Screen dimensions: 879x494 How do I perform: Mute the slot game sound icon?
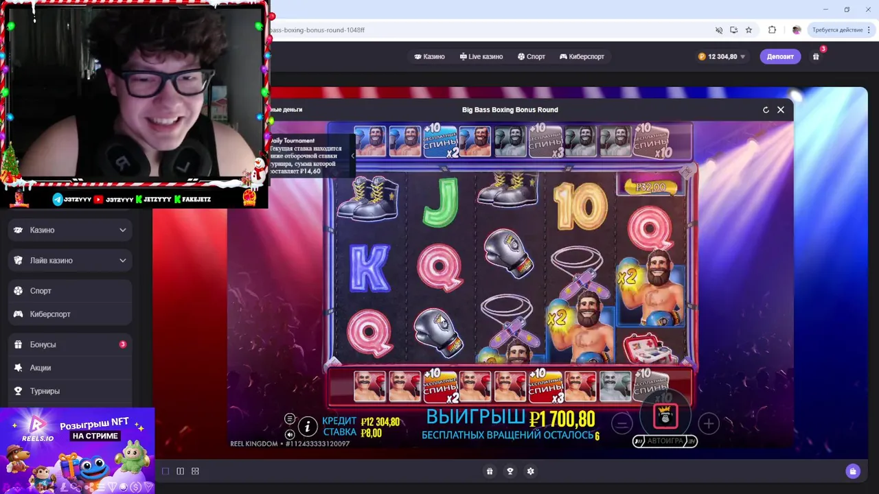click(x=290, y=434)
